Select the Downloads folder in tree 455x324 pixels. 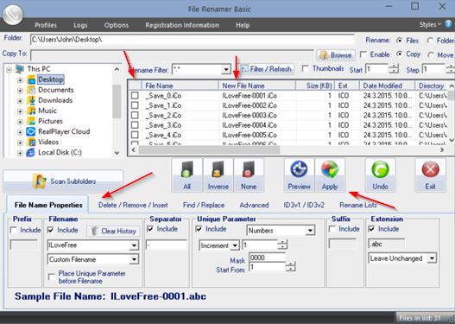point(55,100)
